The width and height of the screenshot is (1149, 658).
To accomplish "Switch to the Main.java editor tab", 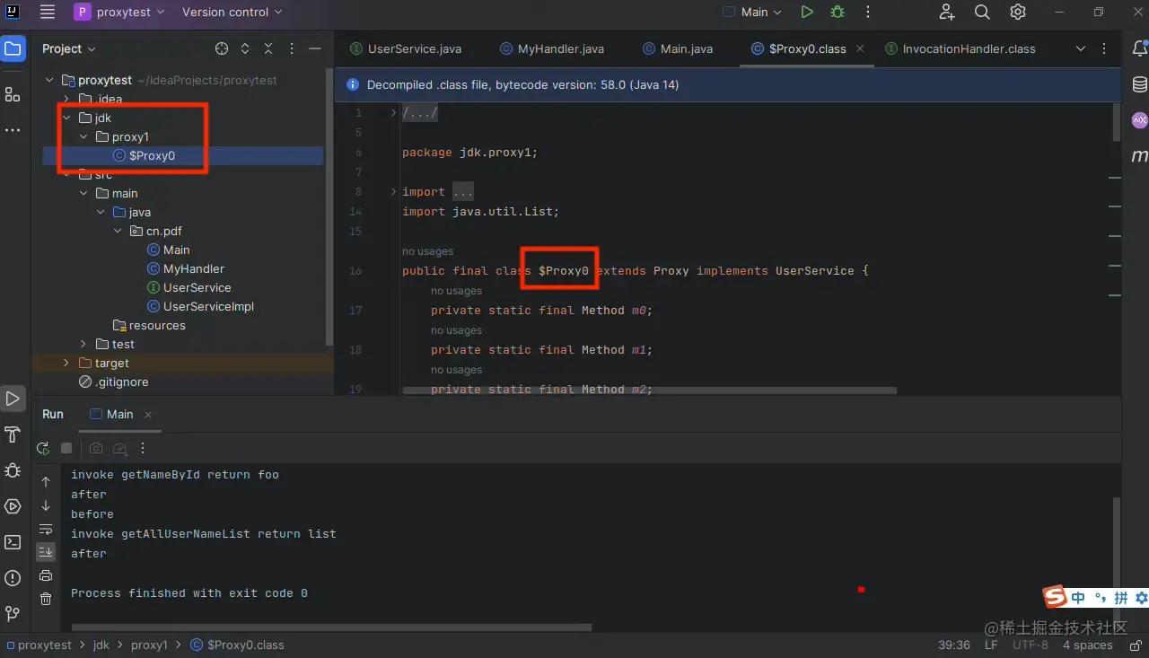I will (677, 48).
